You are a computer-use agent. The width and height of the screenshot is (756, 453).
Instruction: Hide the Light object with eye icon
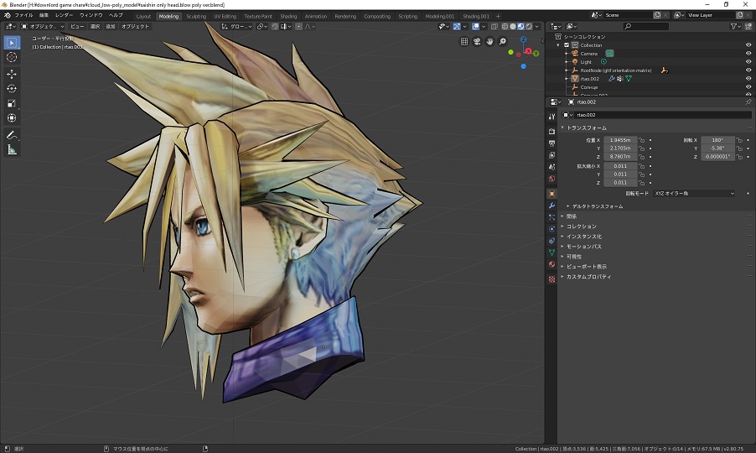point(748,62)
